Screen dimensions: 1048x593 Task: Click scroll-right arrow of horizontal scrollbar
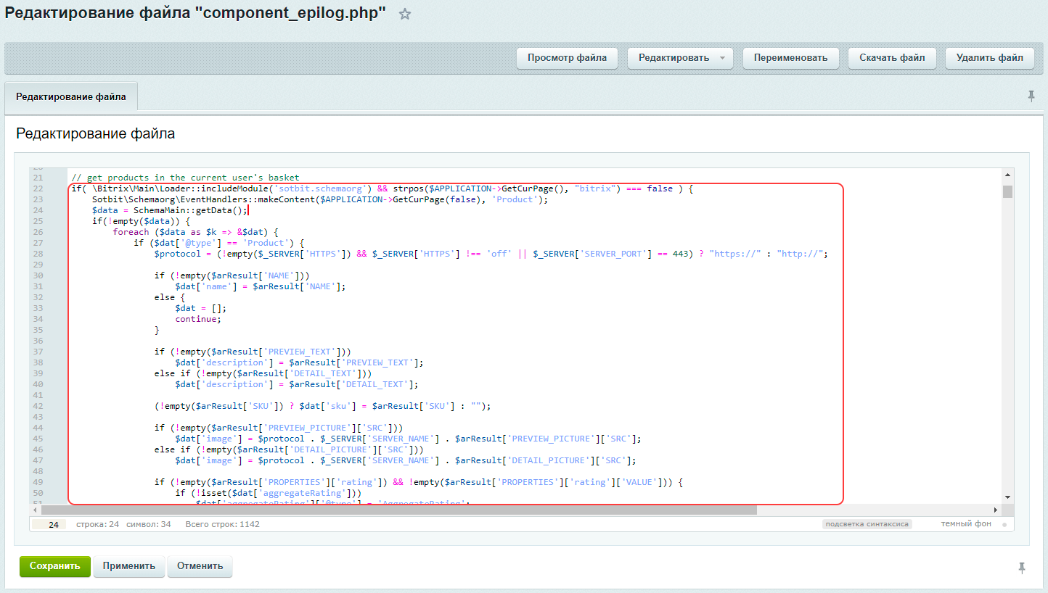click(997, 510)
